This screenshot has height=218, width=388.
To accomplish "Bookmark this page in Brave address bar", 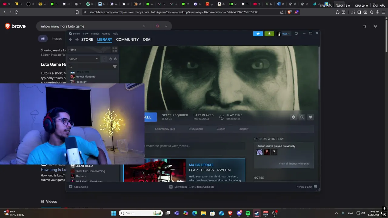I will pyautogui.click(x=77, y=12).
